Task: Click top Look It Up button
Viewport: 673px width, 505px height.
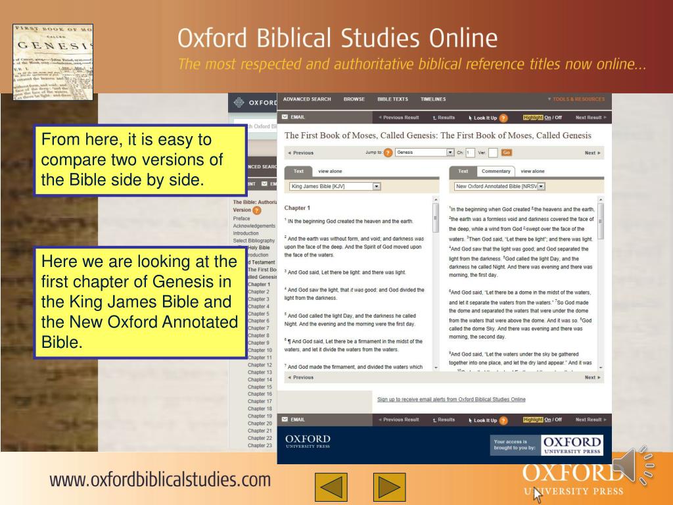Action: pos(483,118)
